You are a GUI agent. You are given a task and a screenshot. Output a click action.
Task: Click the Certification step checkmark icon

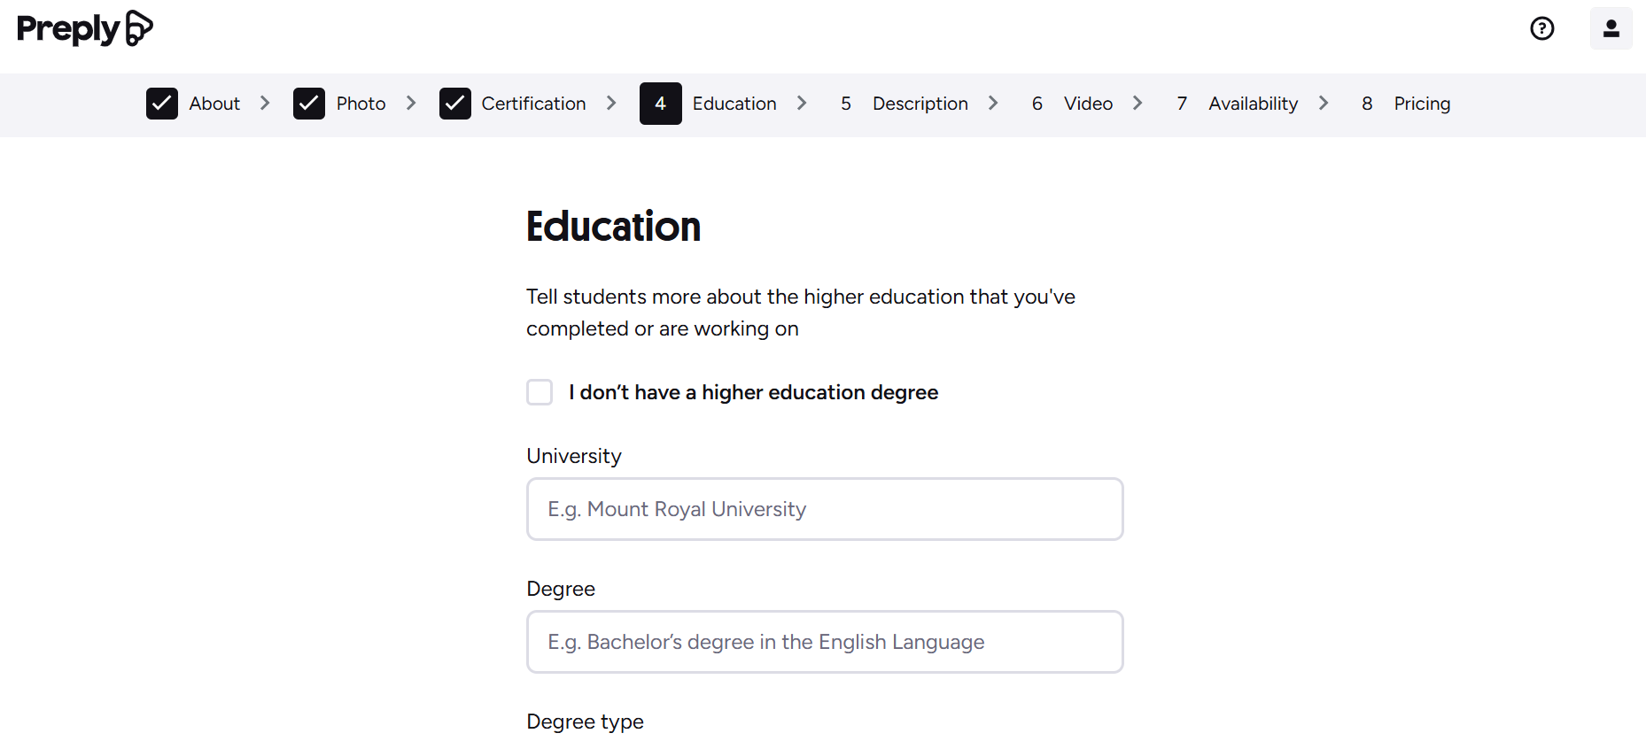455,104
